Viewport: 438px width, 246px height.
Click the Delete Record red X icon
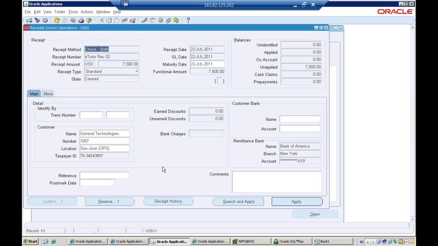pyautogui.click(x=132, y=20)
